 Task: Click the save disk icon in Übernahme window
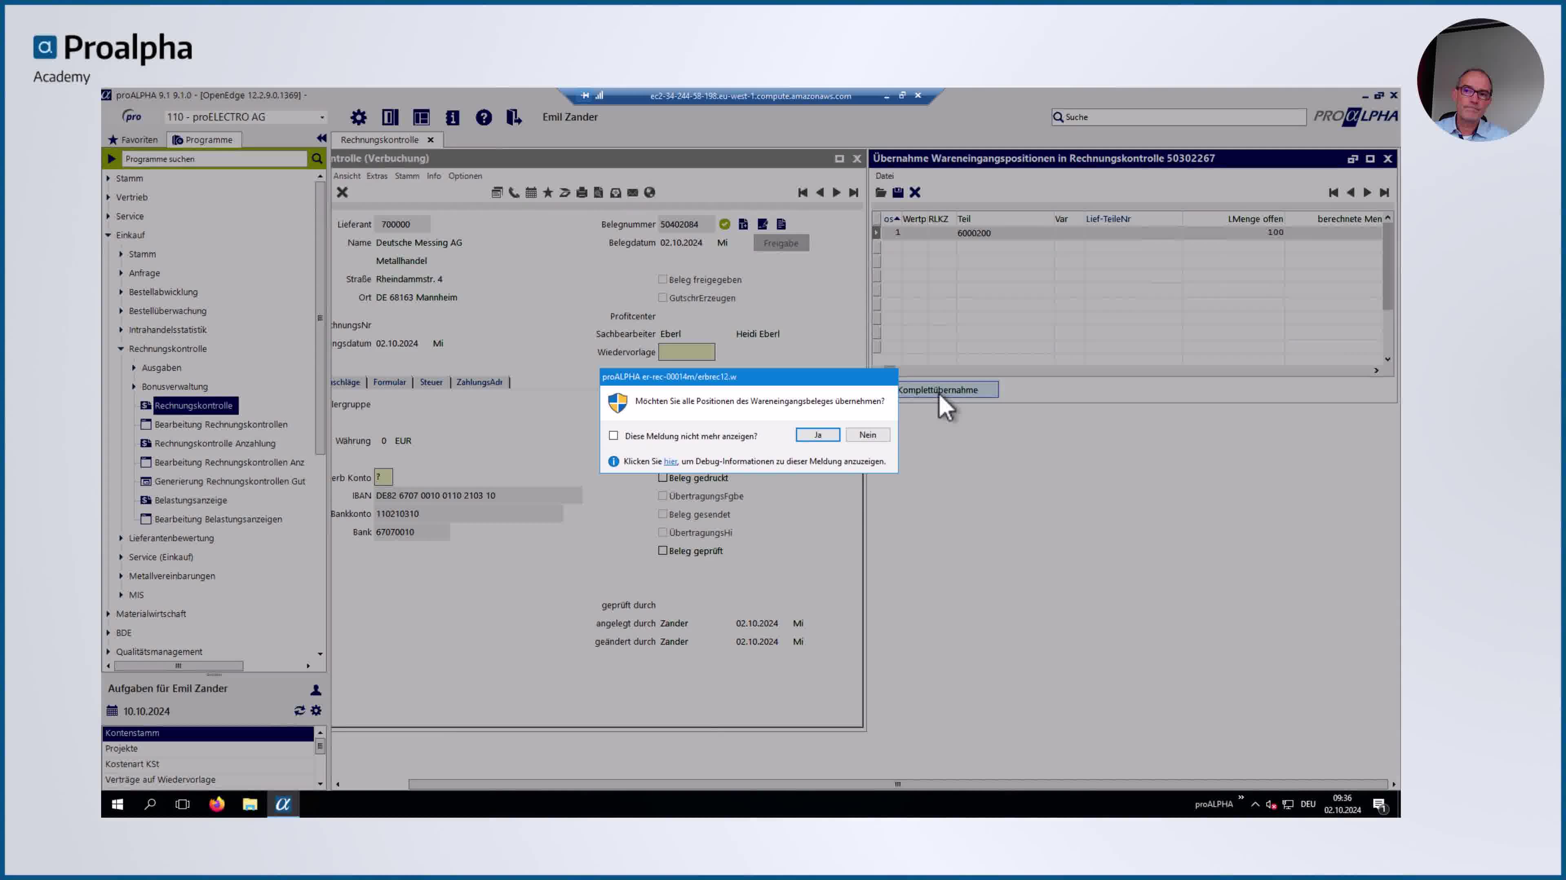pos(898,193)
